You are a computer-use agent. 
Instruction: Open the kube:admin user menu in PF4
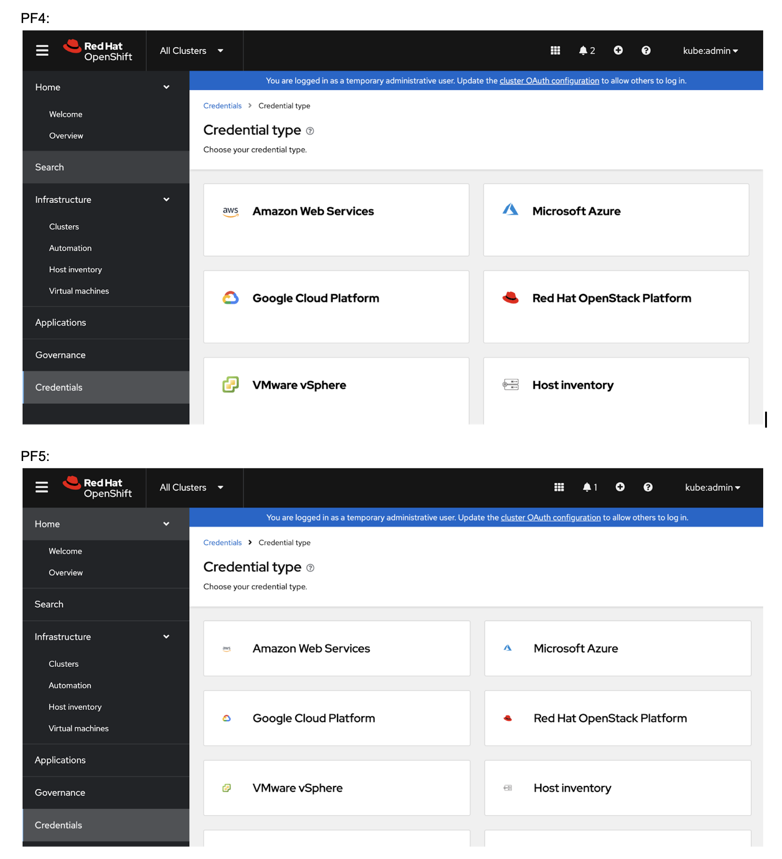tap(711, 51)
